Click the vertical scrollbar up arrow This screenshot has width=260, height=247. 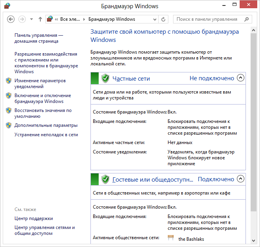(253, 30)
